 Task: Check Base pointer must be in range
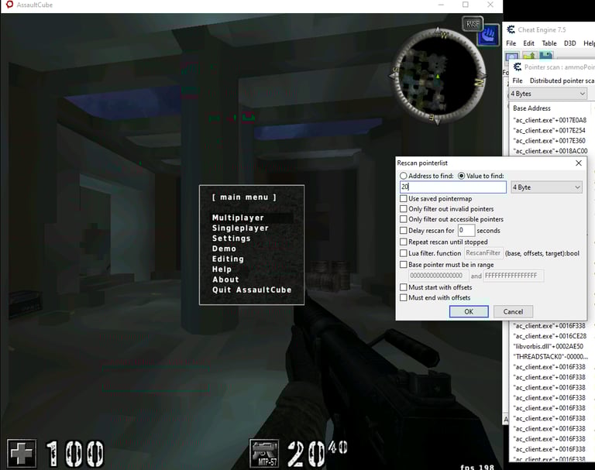pos(404,265)
